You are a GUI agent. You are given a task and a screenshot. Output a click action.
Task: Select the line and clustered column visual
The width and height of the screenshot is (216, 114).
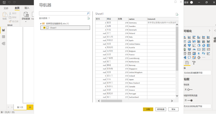pyautogui.click(x=204, y=41)
